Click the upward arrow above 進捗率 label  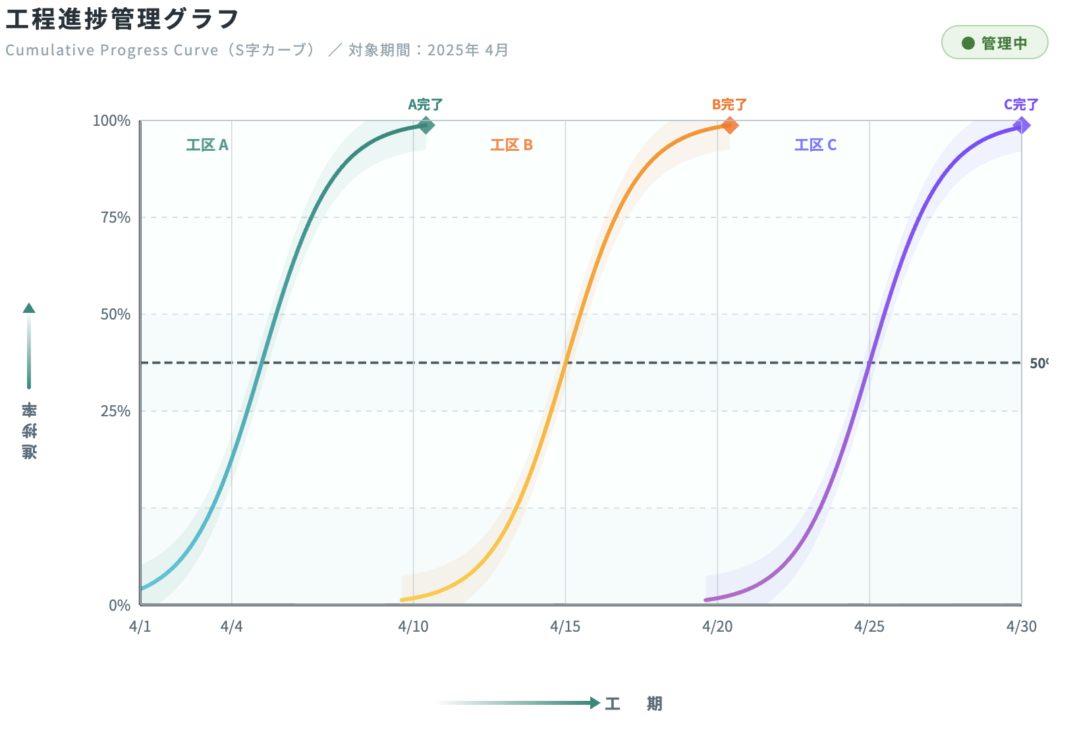pyautogui.click(x=29, y=308)
